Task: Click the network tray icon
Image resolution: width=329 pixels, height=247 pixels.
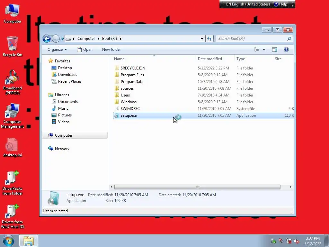Action: (289, 241)
